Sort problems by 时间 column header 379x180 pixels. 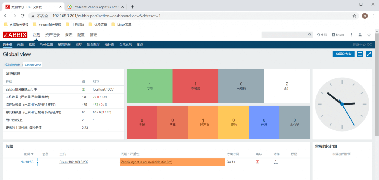tap(28, 154)
